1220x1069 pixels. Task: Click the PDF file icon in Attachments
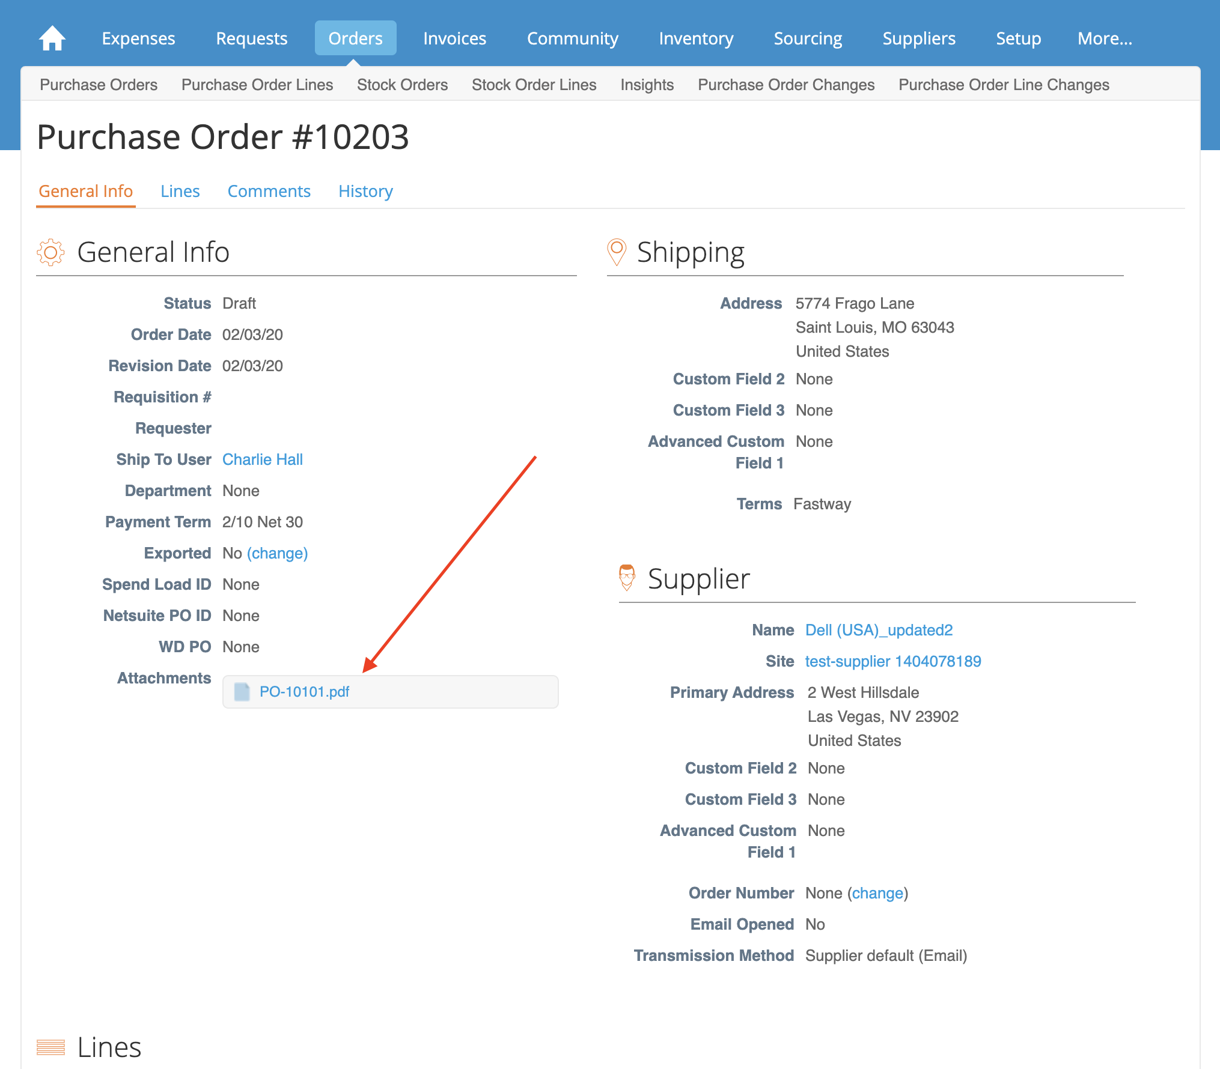click(x=242, y=692)
